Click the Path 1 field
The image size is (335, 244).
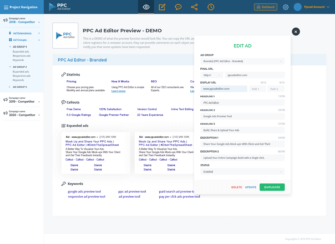pyautogui.click(x=257, y=89)
